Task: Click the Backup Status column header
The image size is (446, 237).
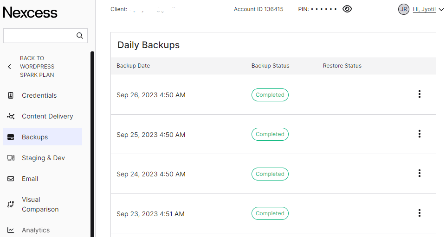Action: click(270, 66)
